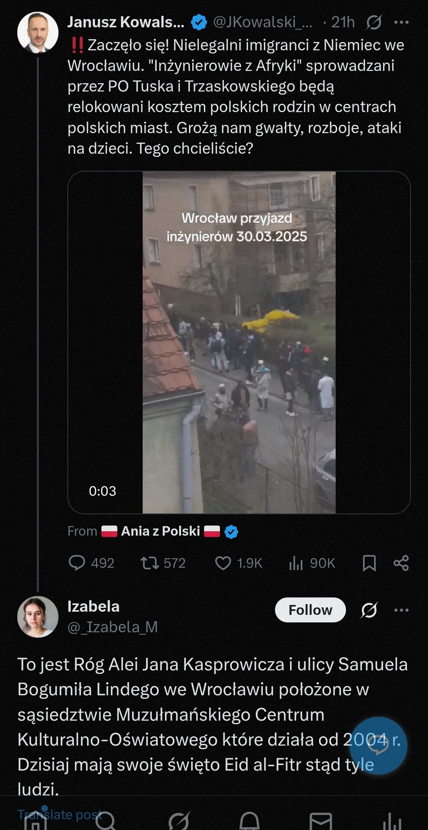Screen dimensions: 428x830
Task: Bookmark Janusz Kowalski's post
Action: (369, 563)
